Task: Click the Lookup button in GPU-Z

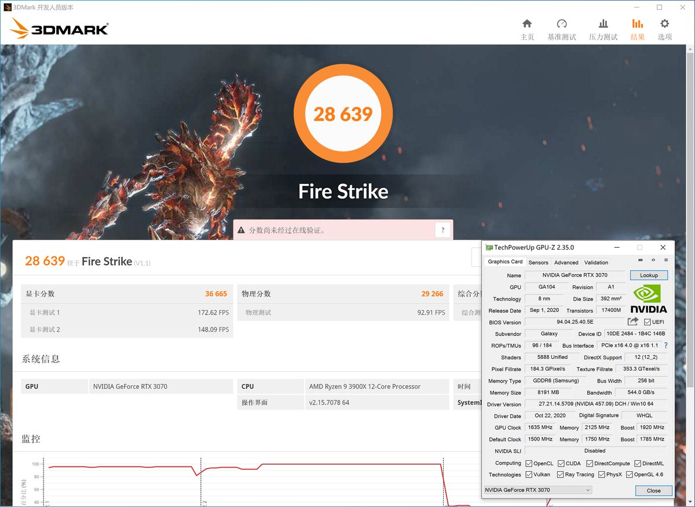Action: 649,275
